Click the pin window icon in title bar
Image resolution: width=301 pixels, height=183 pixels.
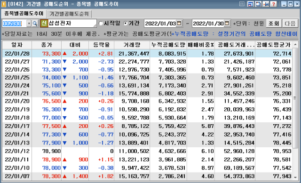(x=266, y=4)
